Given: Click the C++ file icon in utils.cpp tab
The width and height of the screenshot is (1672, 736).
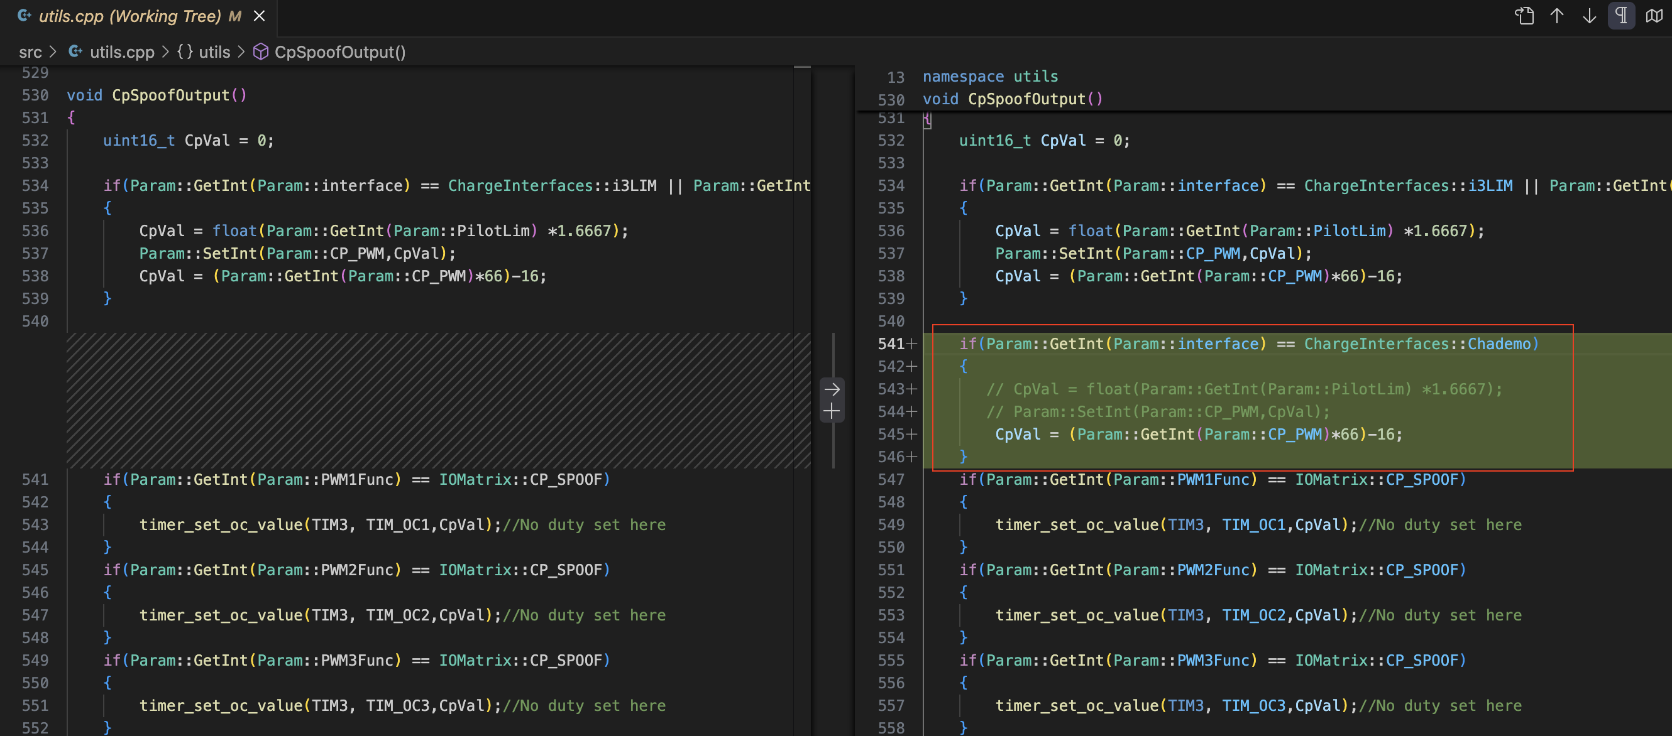Looking at the screenshot, I should 24,16.
